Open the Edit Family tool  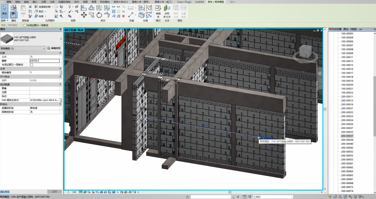(158, 10)
